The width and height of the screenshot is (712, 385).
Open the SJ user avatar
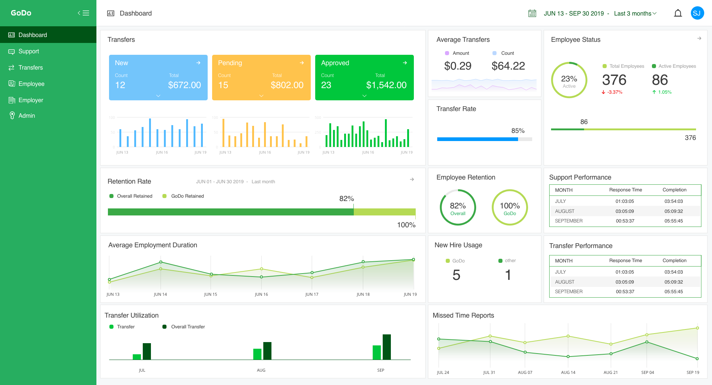click(697, 13)
